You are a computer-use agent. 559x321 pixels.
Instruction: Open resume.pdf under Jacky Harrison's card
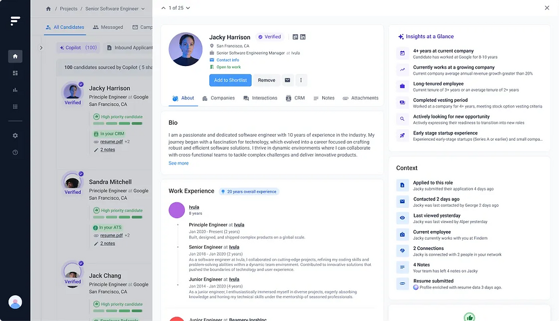point(111,142)
